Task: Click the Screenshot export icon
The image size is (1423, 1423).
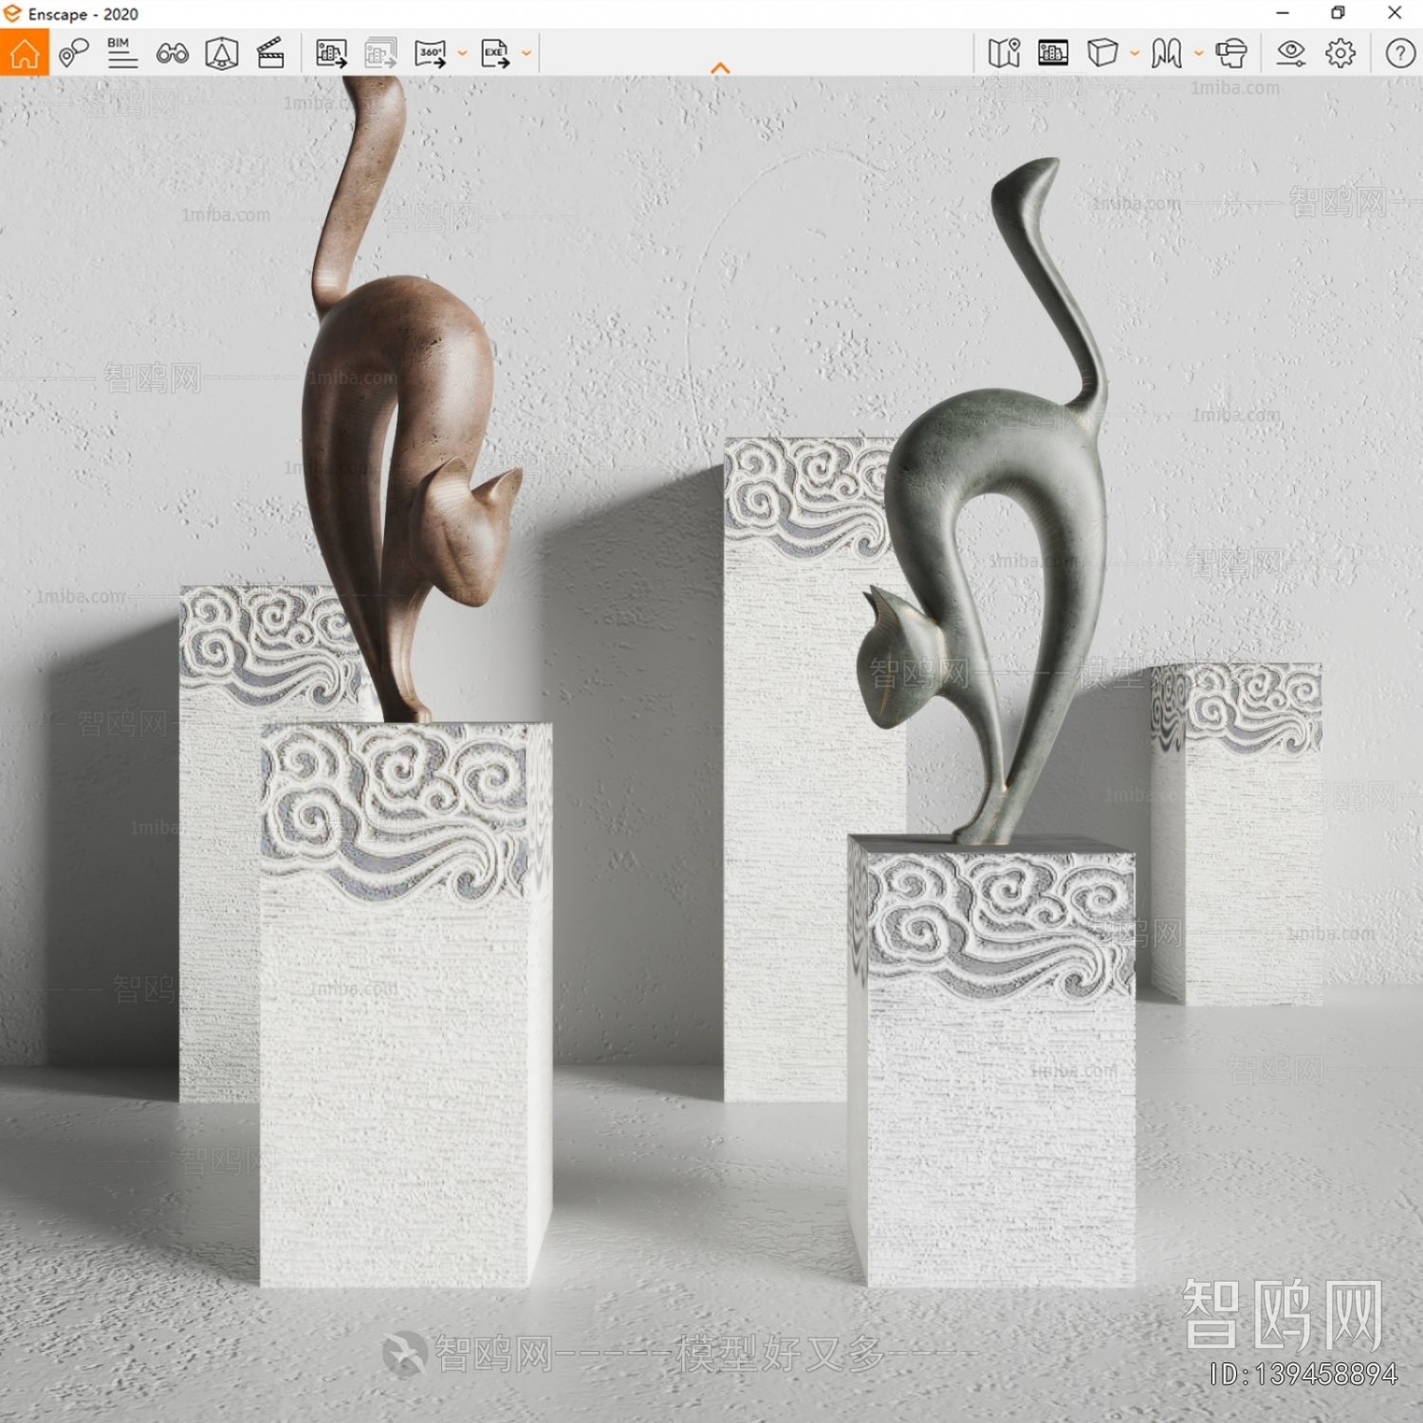Action: coord(331,53)
